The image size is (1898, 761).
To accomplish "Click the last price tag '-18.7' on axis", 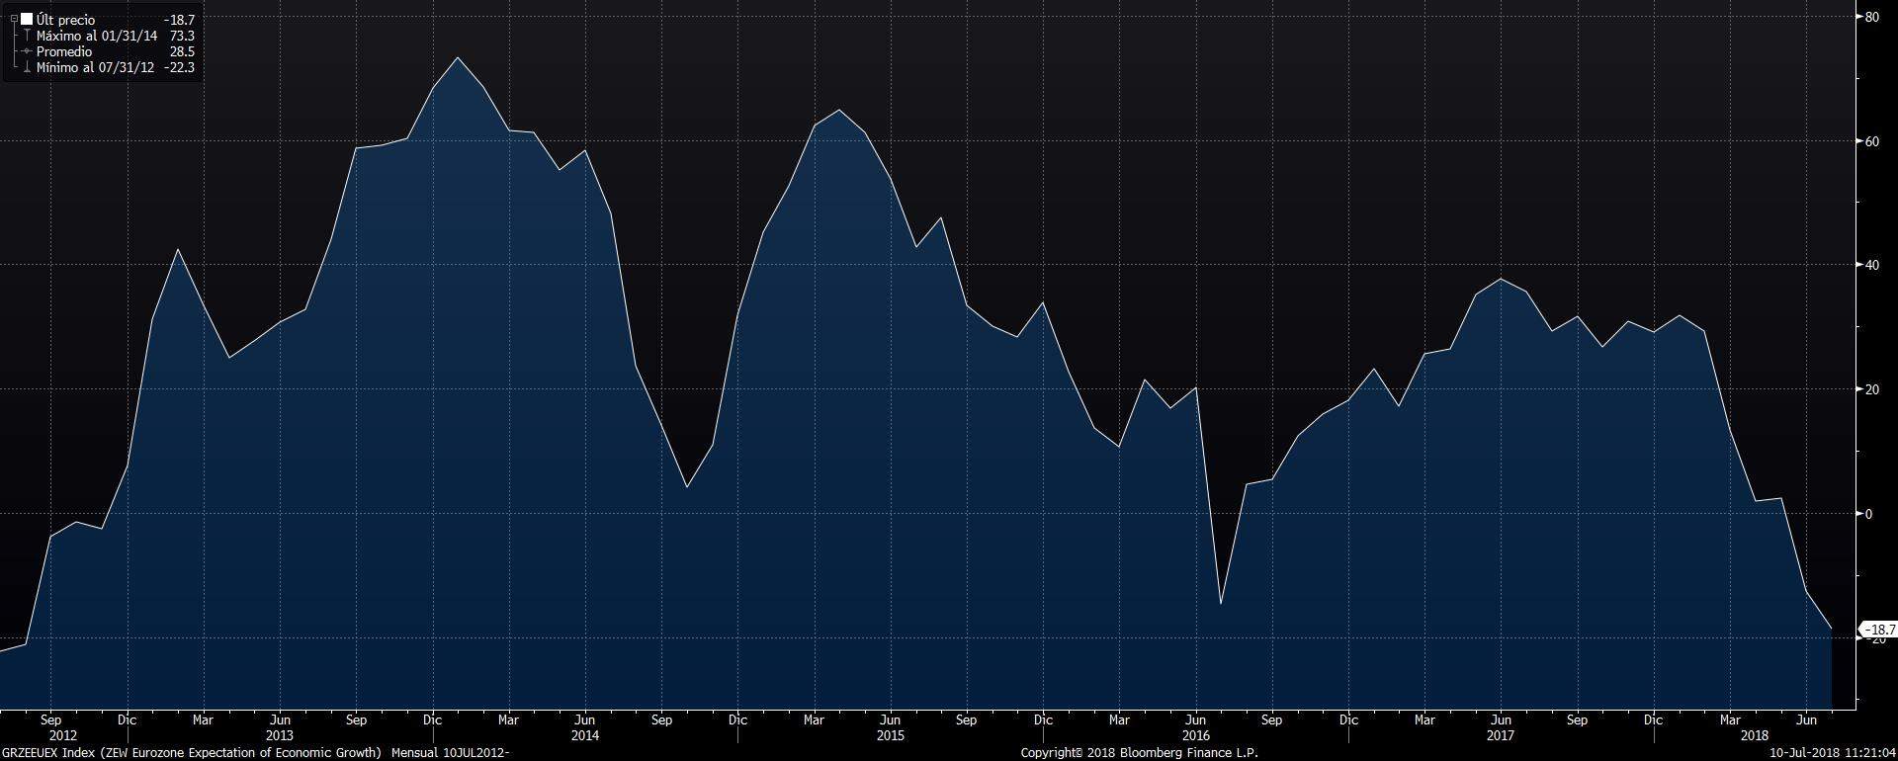I will (x=1878, y=630).
